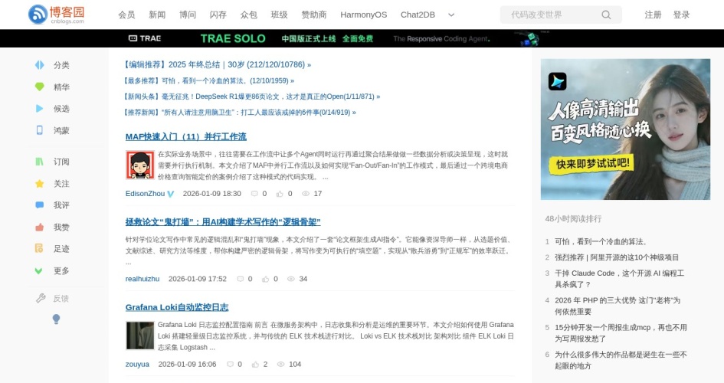Screen dimensions: 724x383
Task: Expand the chevron dropdown after Chat2DB
Action: (451, 15)
